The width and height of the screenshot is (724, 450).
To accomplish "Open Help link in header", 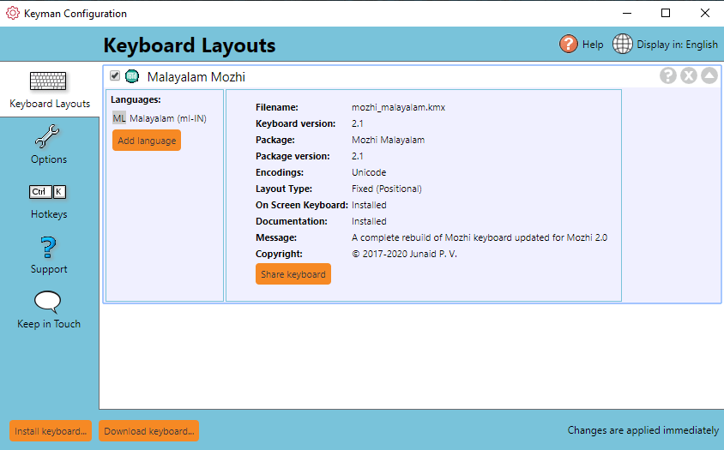I will pyautogui.click(x=593, y=45).
